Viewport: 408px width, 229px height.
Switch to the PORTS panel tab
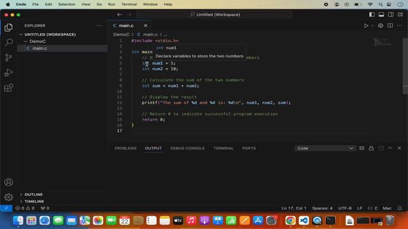249,148
